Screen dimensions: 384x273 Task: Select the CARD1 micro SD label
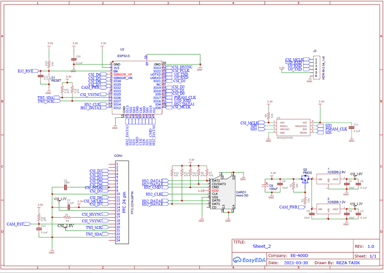click(241, 194)
